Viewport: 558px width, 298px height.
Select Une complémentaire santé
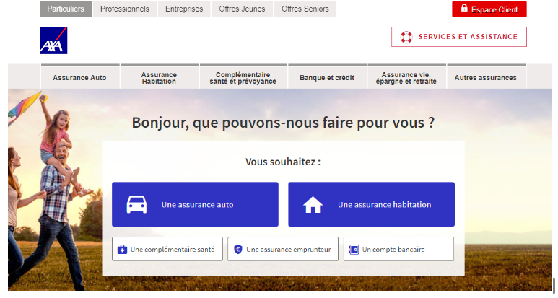[x=167, y=249]
